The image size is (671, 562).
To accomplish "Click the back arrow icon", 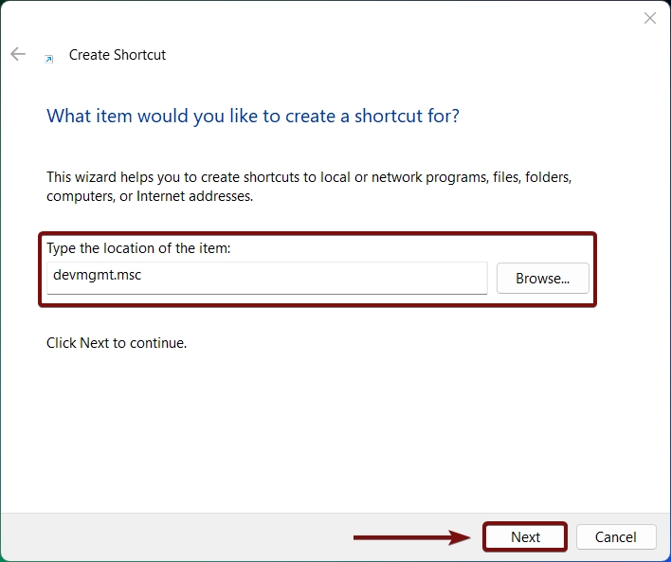I will (x=18, y=54).
